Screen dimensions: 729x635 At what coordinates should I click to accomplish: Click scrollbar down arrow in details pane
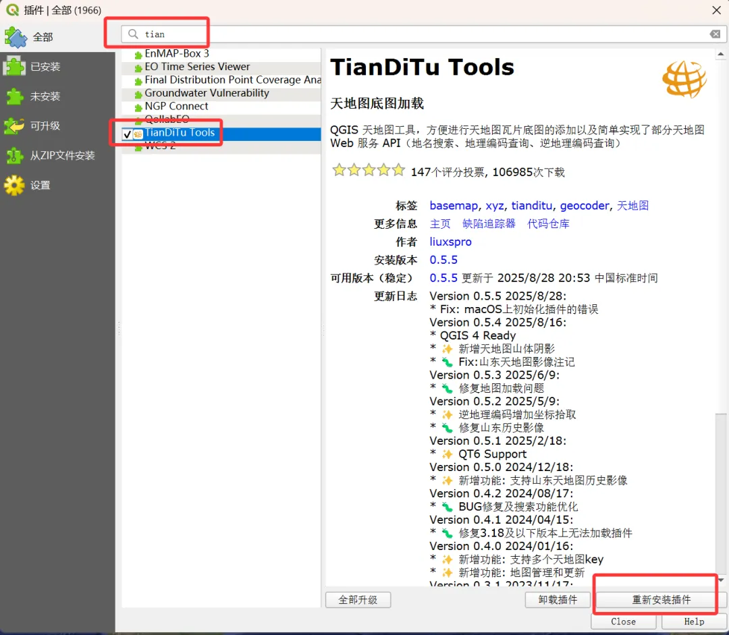pos(721,580)
